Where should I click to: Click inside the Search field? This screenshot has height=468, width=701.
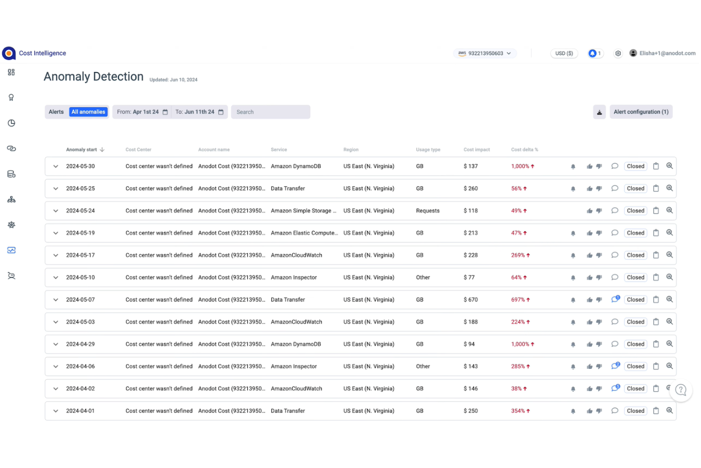pos(270,111)
